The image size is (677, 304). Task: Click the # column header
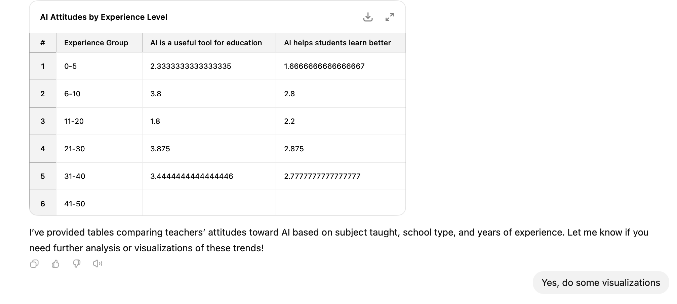43,43
